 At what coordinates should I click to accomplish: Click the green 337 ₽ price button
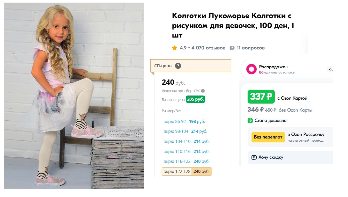[261, 97]
